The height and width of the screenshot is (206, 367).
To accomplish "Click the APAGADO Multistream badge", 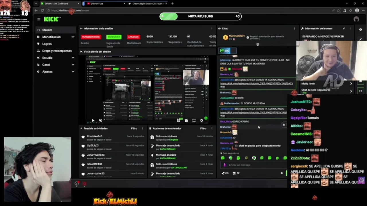I will [x=133, y=37].
